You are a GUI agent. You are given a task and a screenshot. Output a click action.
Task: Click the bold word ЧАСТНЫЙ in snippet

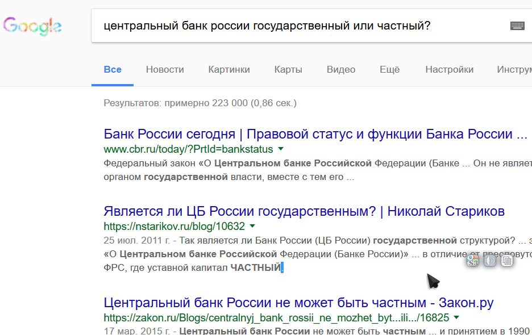coord(256,267)
